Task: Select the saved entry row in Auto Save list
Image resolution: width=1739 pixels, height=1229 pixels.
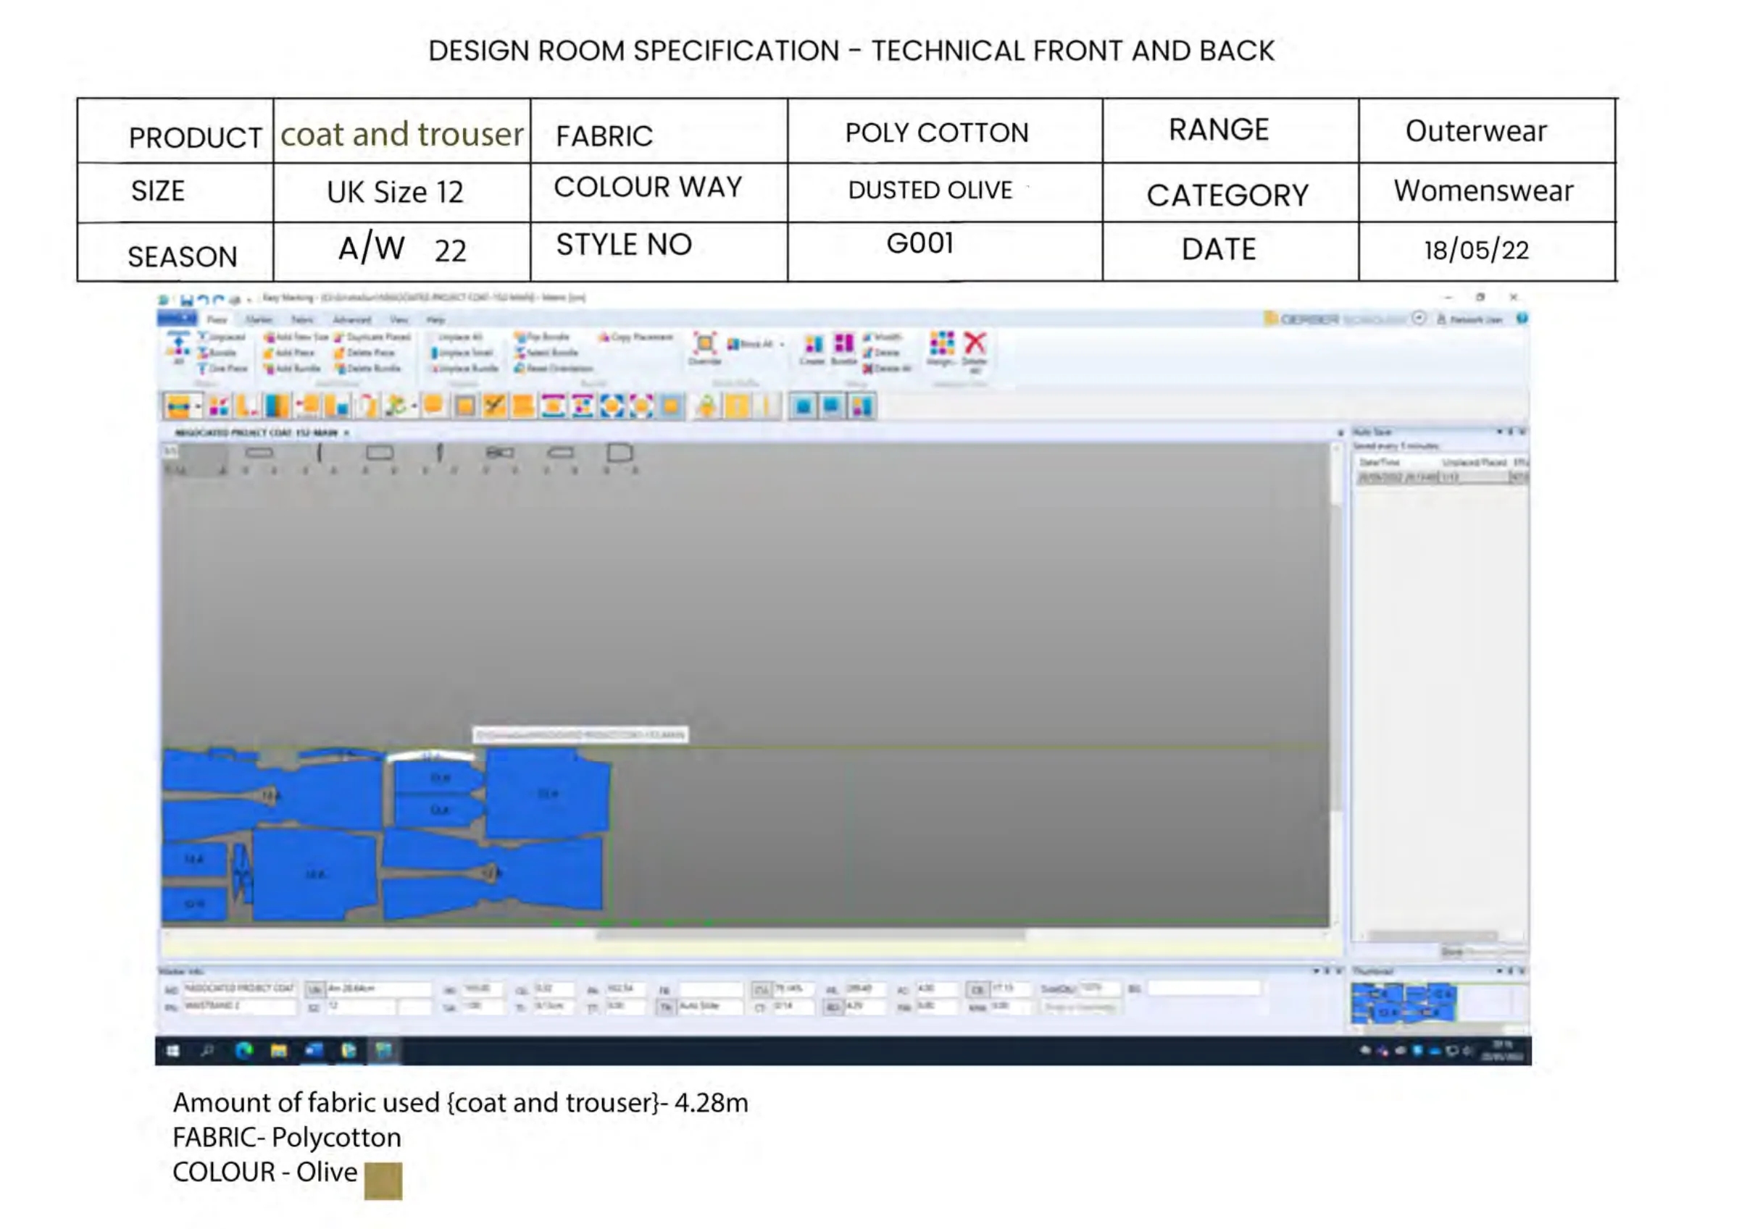Action: 1442,477
